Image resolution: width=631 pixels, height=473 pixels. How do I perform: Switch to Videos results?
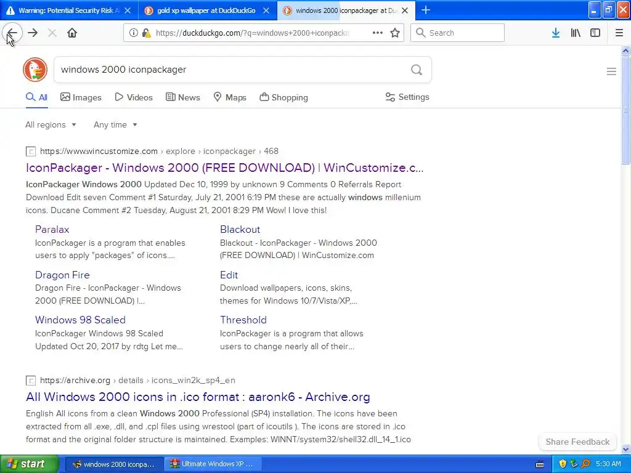tap(134, 97)
